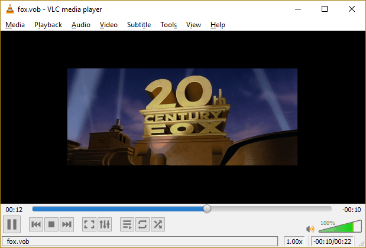Click the seek bar handle
Viewport: 366px width, 248px height.
207,208
